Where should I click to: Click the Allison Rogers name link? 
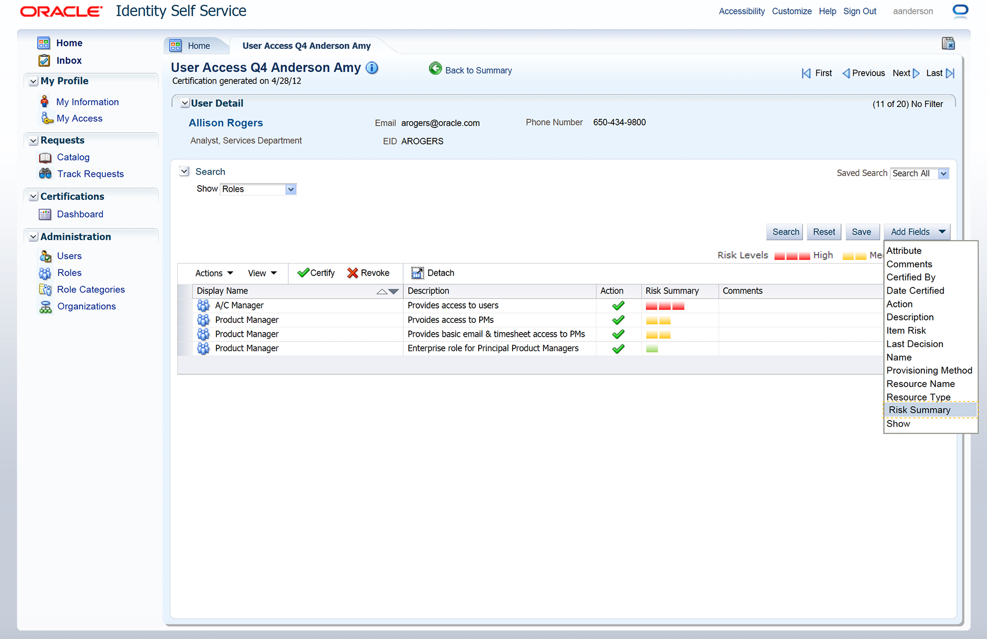point(226,123)
